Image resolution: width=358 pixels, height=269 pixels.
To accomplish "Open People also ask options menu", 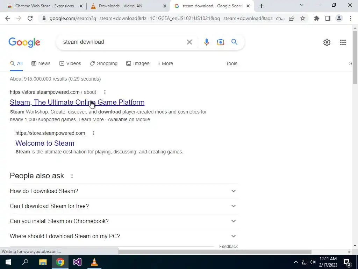I will point(72,176).
